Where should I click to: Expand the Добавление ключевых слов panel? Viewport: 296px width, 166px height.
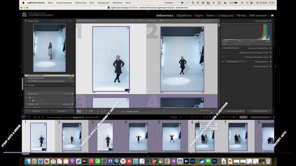pos(270,53)
